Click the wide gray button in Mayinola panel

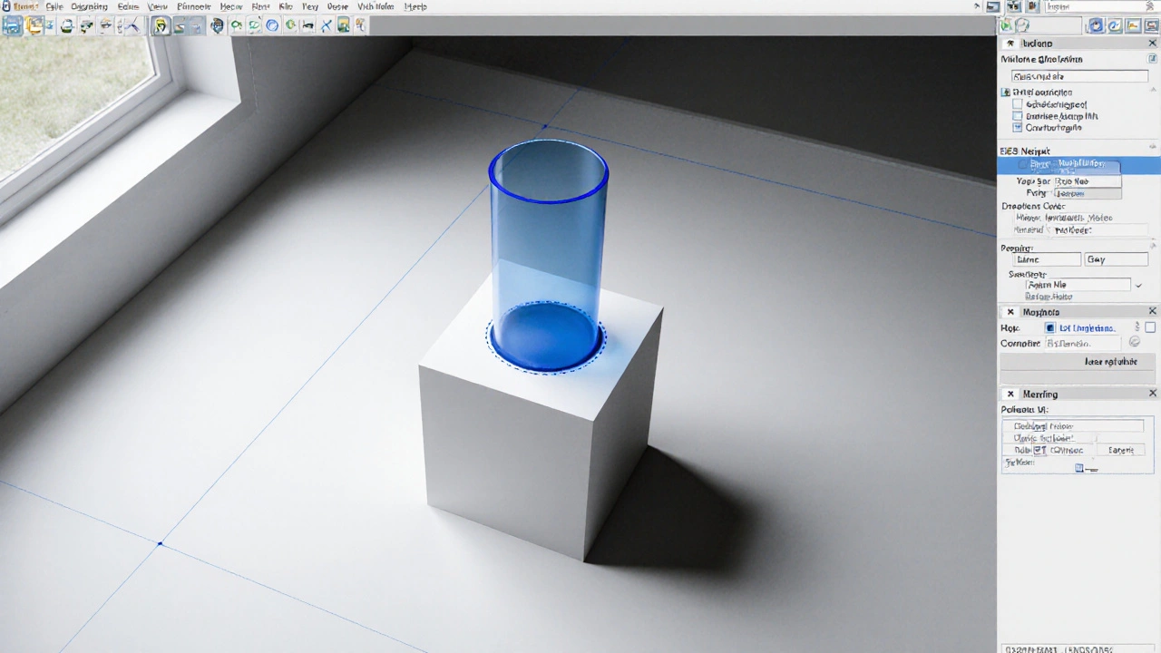point(1075,361)
